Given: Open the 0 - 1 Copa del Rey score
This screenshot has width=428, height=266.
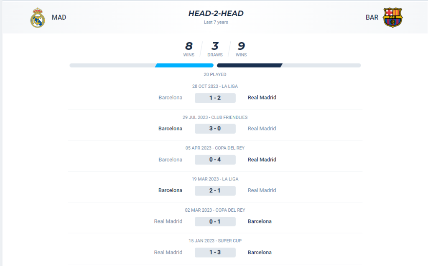Looking at the screenshot, I should tap(215, 222).
